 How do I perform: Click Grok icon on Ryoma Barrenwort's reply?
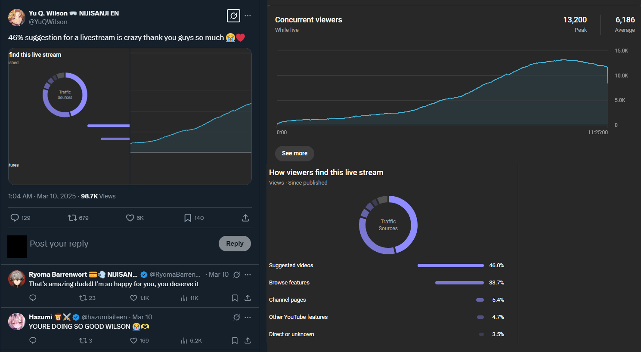236,275
